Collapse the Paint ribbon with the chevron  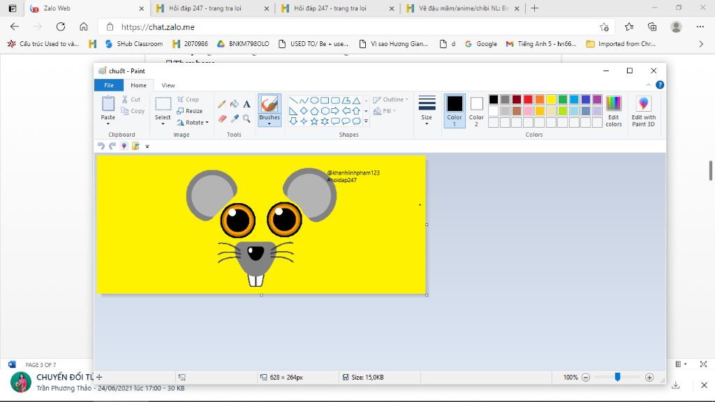(649, 84)
